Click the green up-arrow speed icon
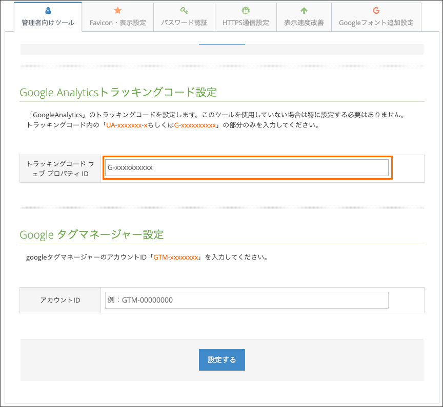443x407 pixels. 304,10
